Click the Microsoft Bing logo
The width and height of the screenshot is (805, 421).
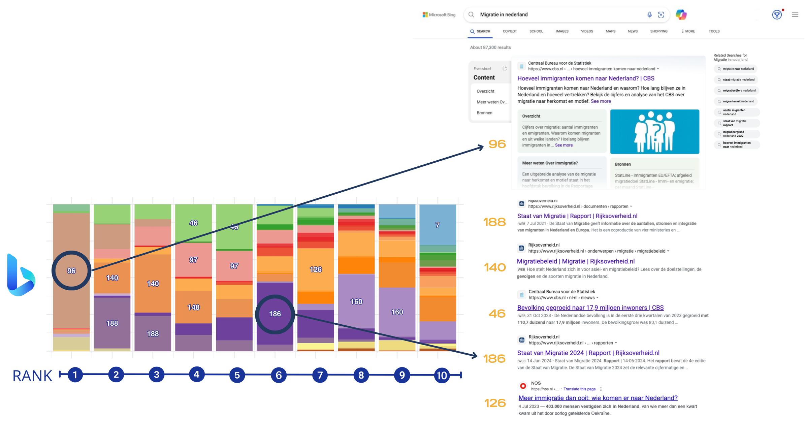coord(439,15)
